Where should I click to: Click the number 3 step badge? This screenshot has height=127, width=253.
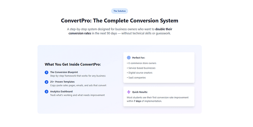47,92
